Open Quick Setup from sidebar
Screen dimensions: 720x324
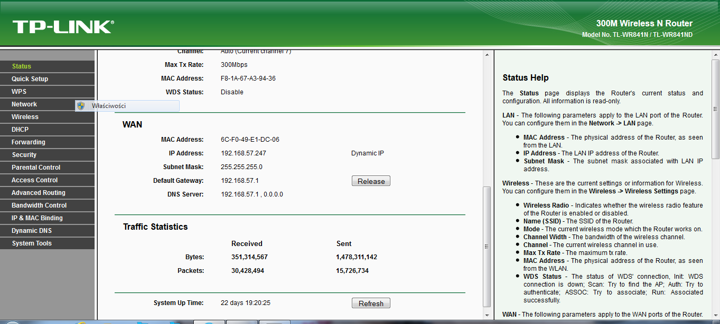[30, 79]
